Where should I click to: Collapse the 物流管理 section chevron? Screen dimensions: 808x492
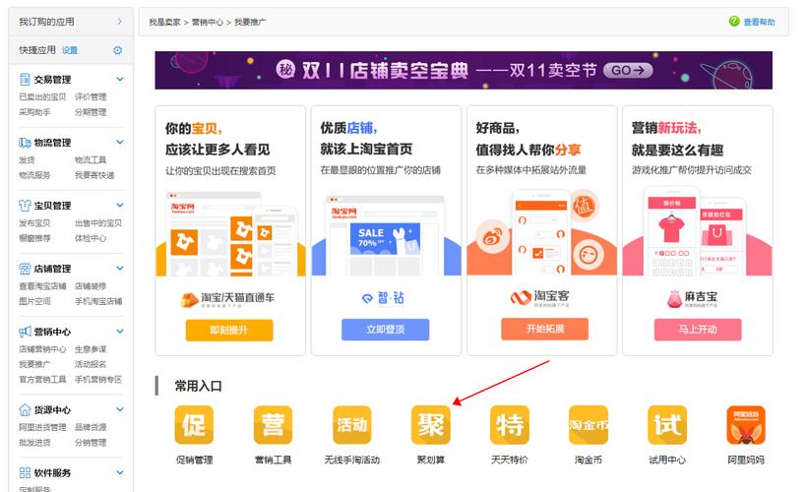[120, 143]
